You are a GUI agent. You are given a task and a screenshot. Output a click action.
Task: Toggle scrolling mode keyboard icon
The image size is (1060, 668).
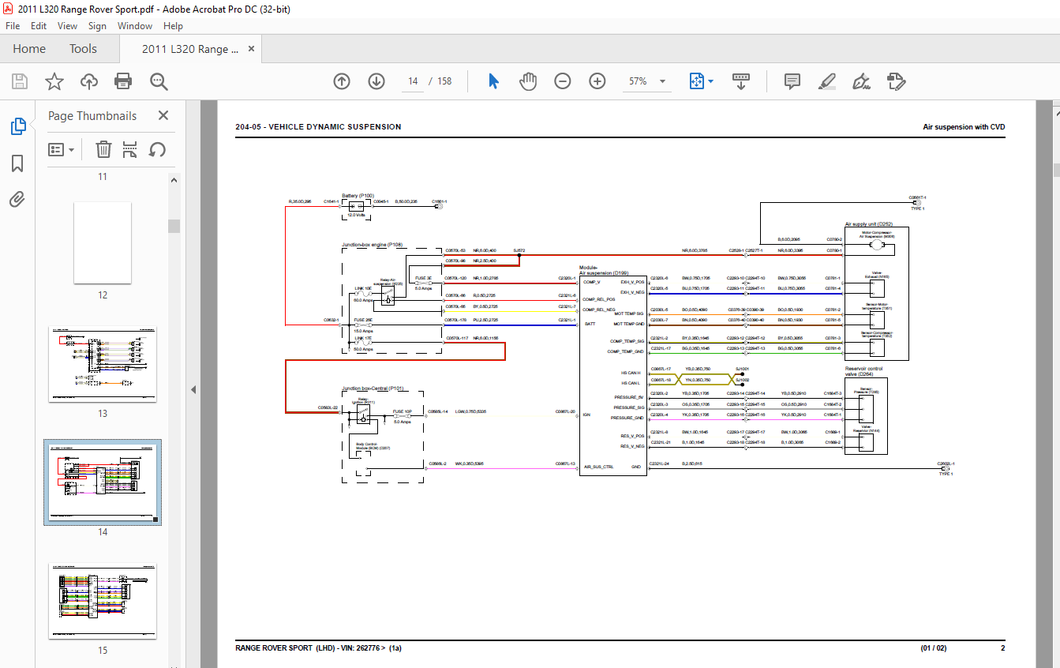pos(741,81)
